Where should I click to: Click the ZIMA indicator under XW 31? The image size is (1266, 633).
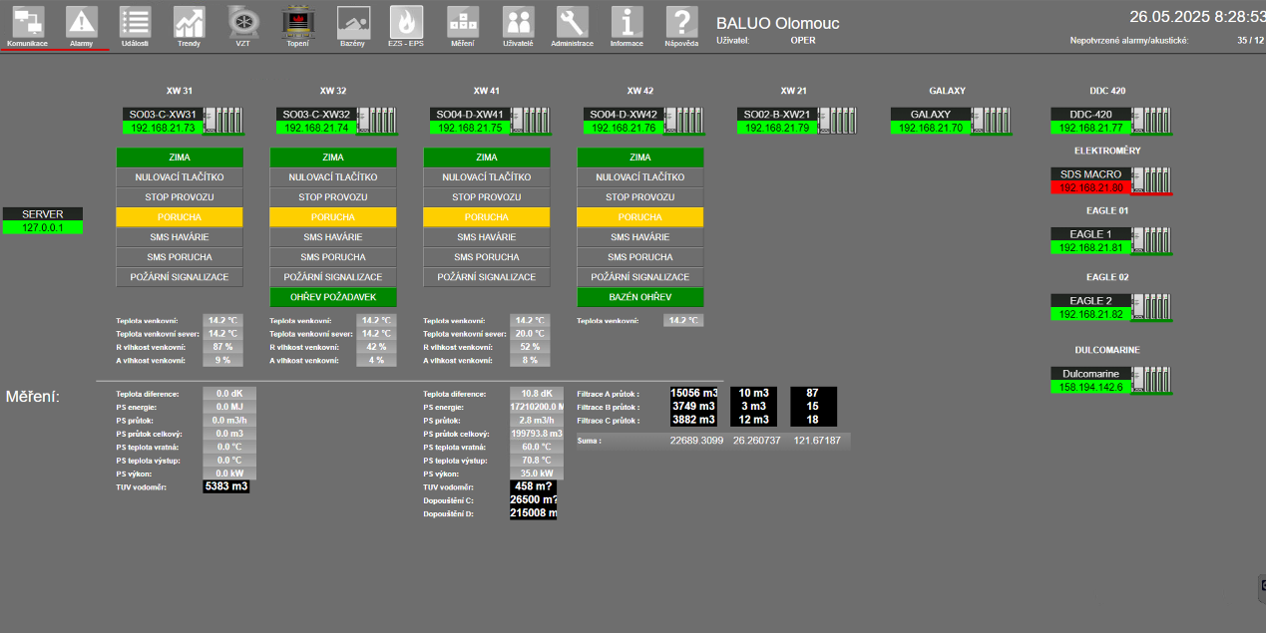(180, 158)
